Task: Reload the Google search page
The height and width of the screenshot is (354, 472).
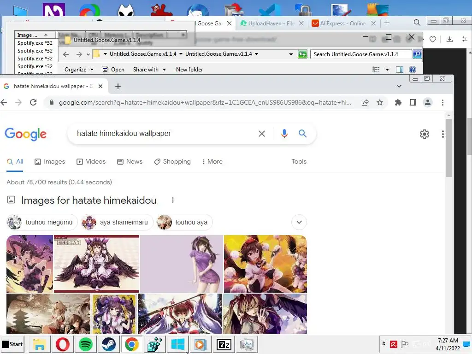Action: 33,103
